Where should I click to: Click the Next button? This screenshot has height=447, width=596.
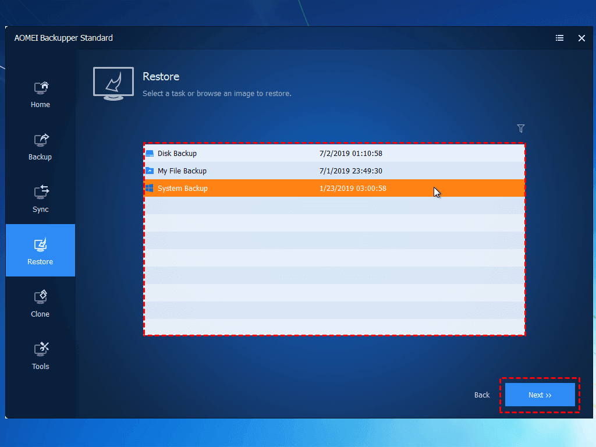[x=540, y=395]
